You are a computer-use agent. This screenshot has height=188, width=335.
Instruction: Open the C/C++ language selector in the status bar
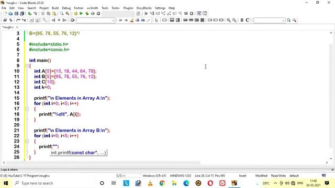point(128,175)
